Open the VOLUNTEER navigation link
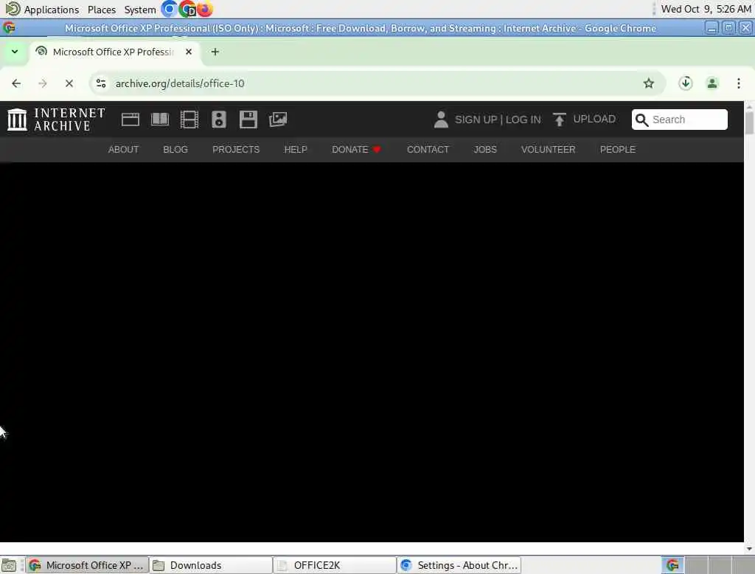This screenshot has height=574, width=755. click(548, 150)
